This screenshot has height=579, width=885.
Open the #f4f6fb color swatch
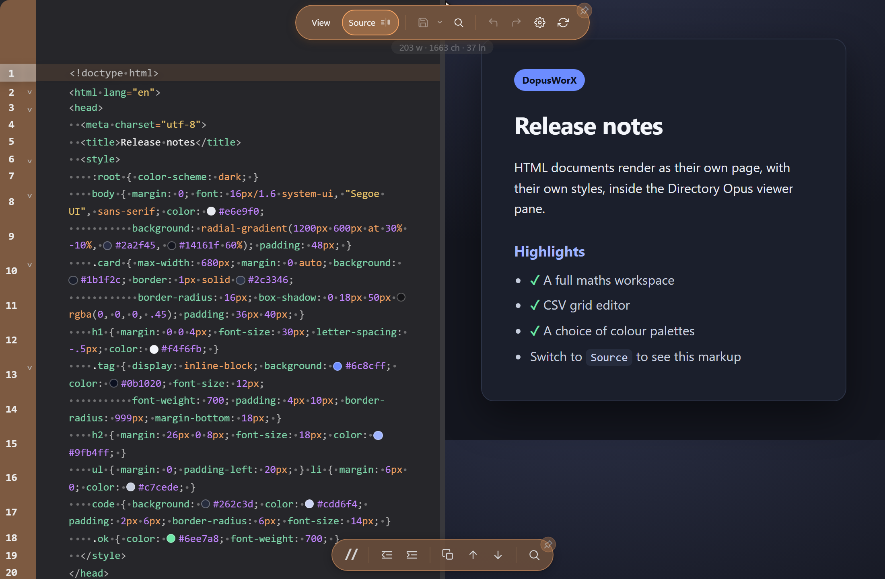click(154, 349)
